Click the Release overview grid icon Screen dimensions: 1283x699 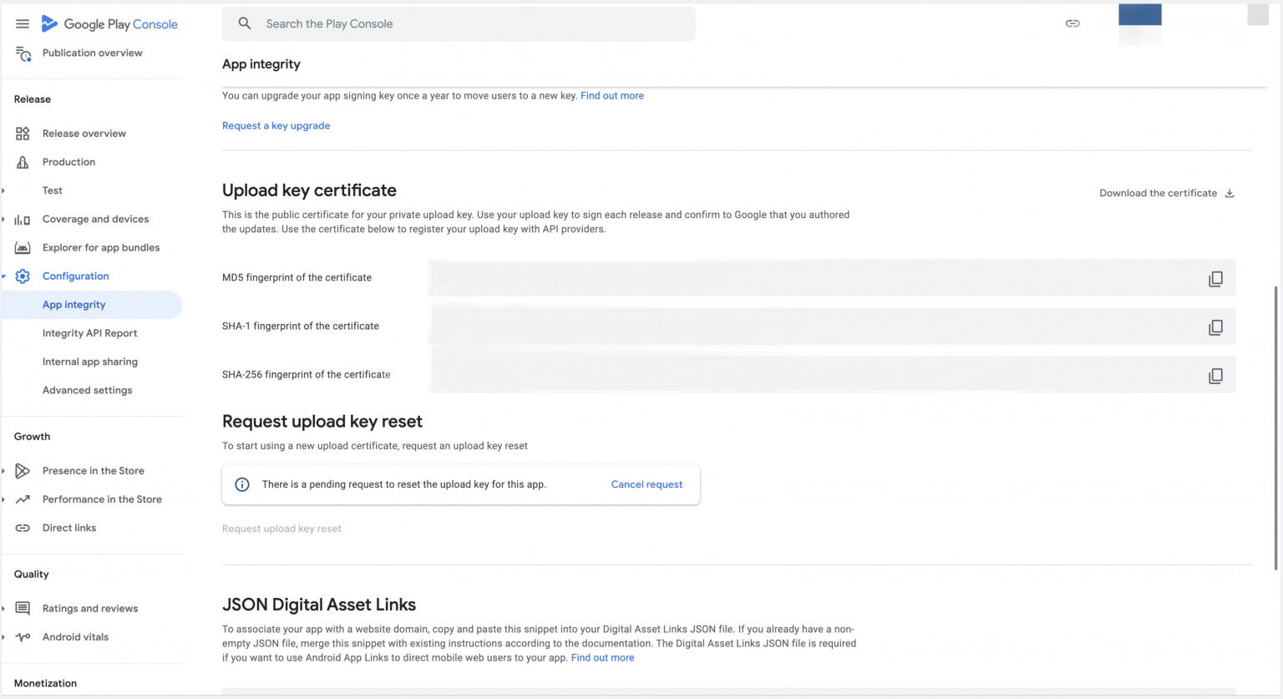tap(23, 134)
